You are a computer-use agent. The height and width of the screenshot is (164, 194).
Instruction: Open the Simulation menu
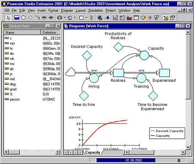pyautogui.click(x=96, y=10)
